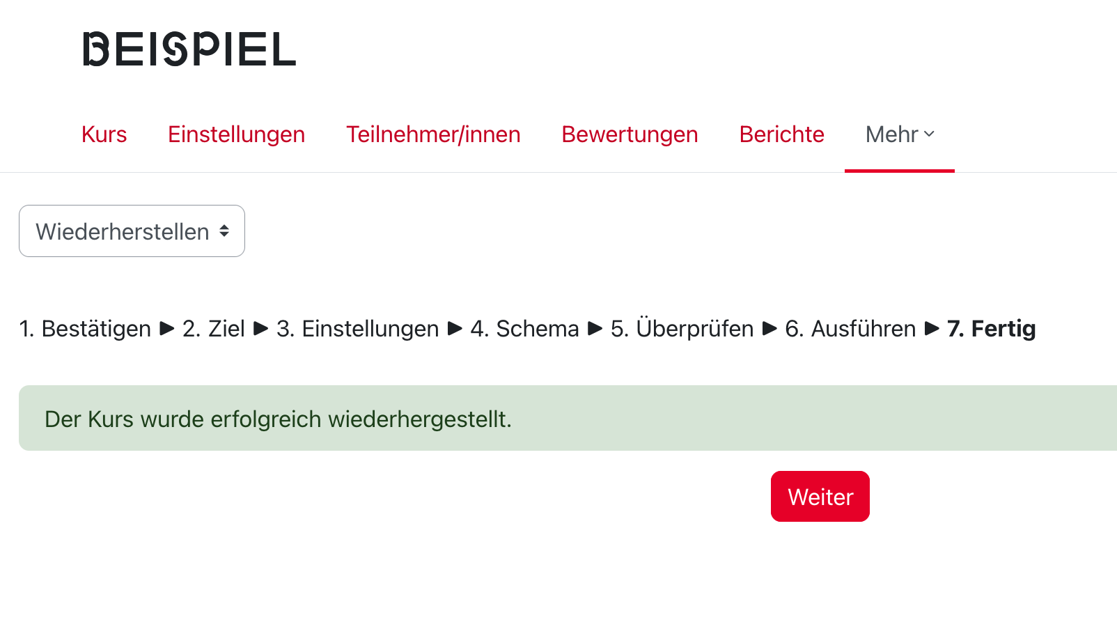This screenshot has width=1117, height=620.
Task: Click the BEISPIEL site logo
Action: (x=189, y=49)
